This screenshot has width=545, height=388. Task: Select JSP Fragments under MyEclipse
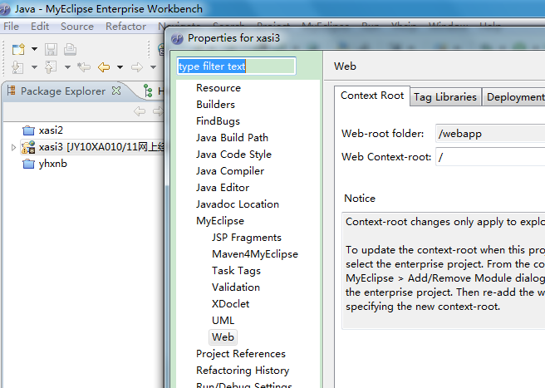pyautogui.click(x=247, y=238)
